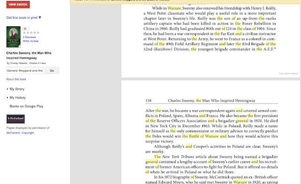Click the red VIEW EBOOK button
The image size is (301, 184).
pos(18,4)
